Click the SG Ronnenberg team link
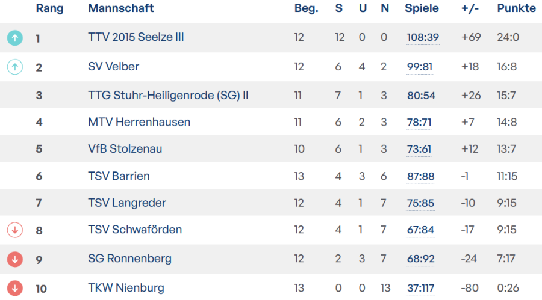542x300 pixels. click(x=129, y=259)
